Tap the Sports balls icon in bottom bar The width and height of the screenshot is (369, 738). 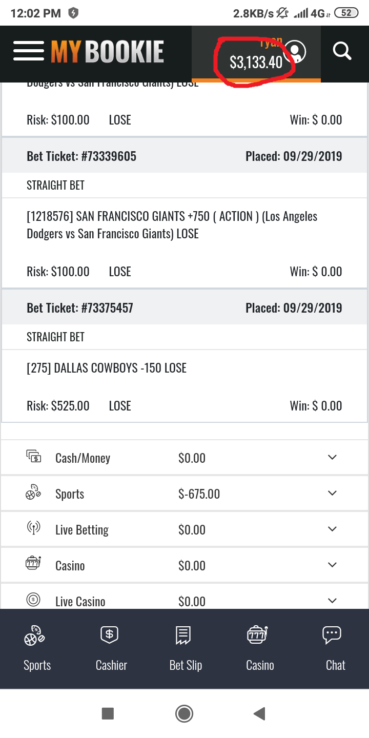35,635
